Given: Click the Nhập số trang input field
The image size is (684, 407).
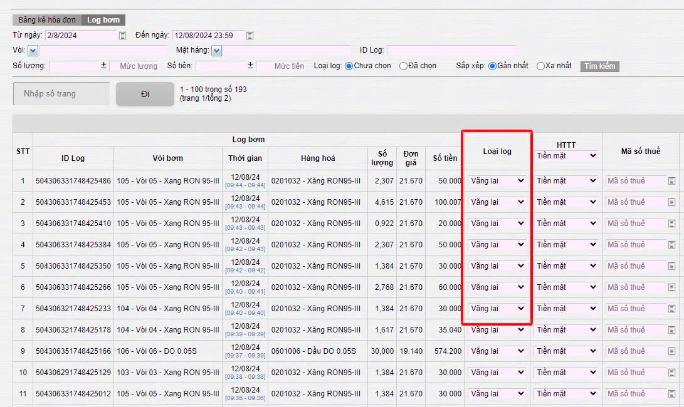Looking at the screenshot, I should tap(61, 94).
